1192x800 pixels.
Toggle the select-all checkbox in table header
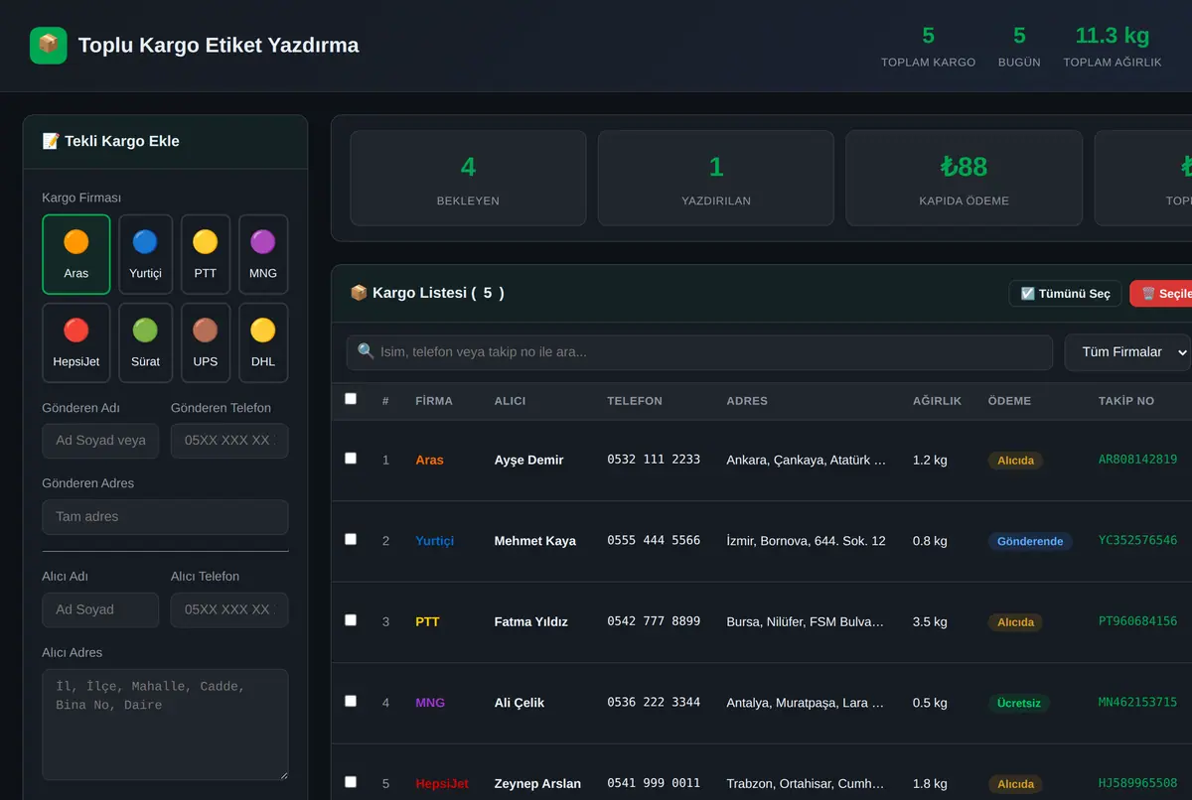pos(350,399)
